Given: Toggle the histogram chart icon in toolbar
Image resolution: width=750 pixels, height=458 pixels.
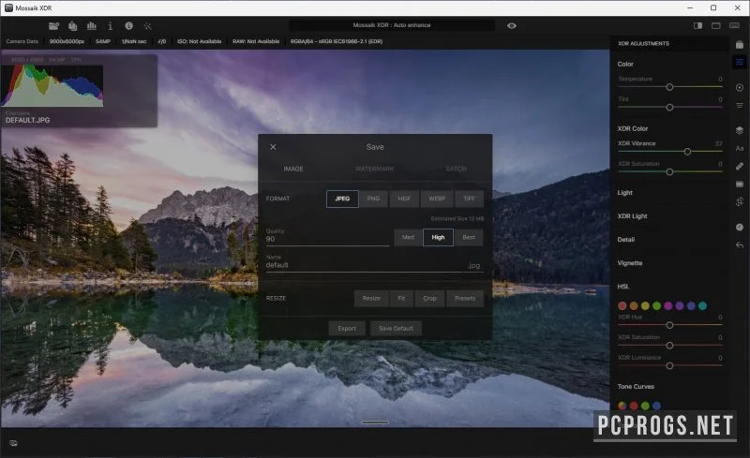Looking at the screenshot, I should pos(91,26).
